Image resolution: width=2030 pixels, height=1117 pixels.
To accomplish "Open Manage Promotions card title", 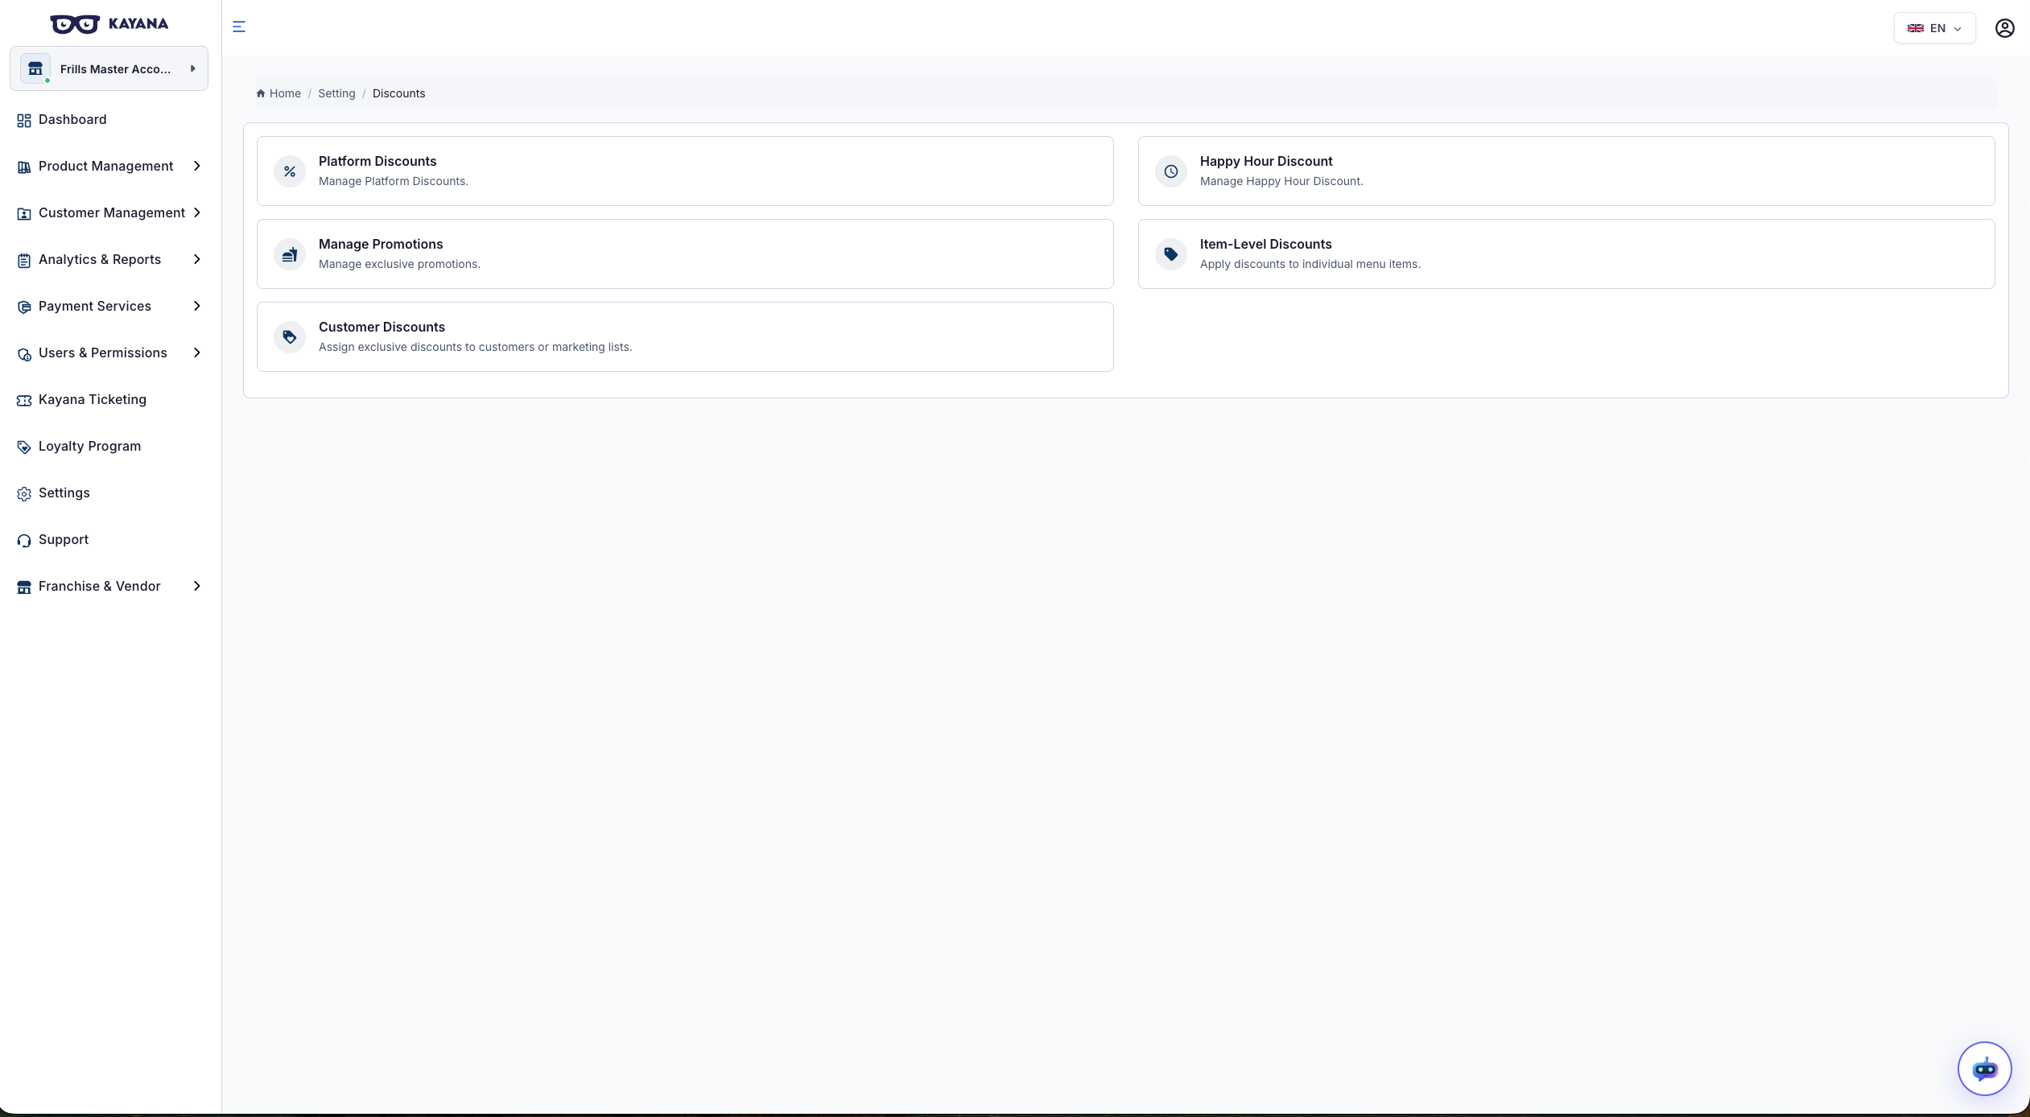I will (x=381, y=244).
